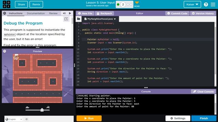Open the English language dropdown
This screenshot has height=122, width=218.
14,119
